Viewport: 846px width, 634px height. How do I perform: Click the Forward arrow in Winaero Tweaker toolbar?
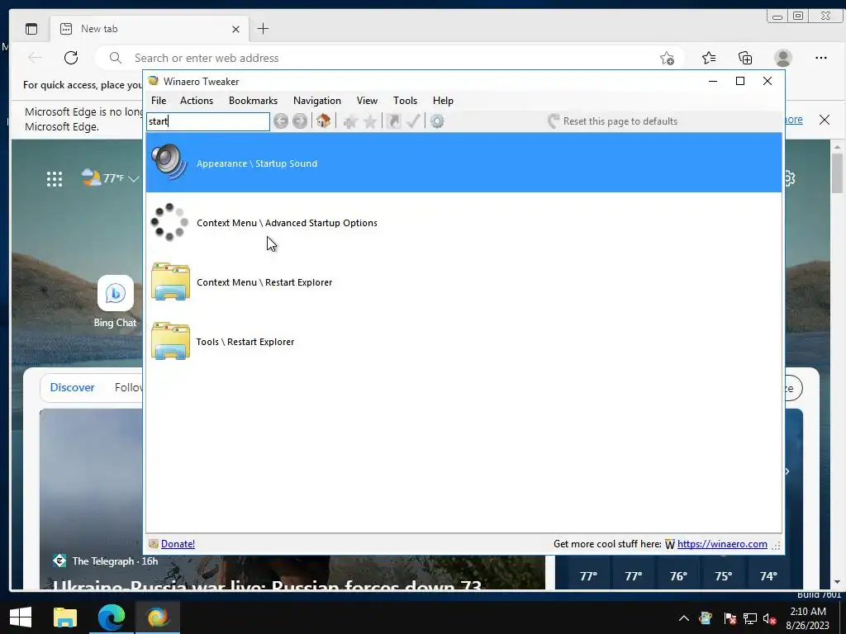[300, 121]
